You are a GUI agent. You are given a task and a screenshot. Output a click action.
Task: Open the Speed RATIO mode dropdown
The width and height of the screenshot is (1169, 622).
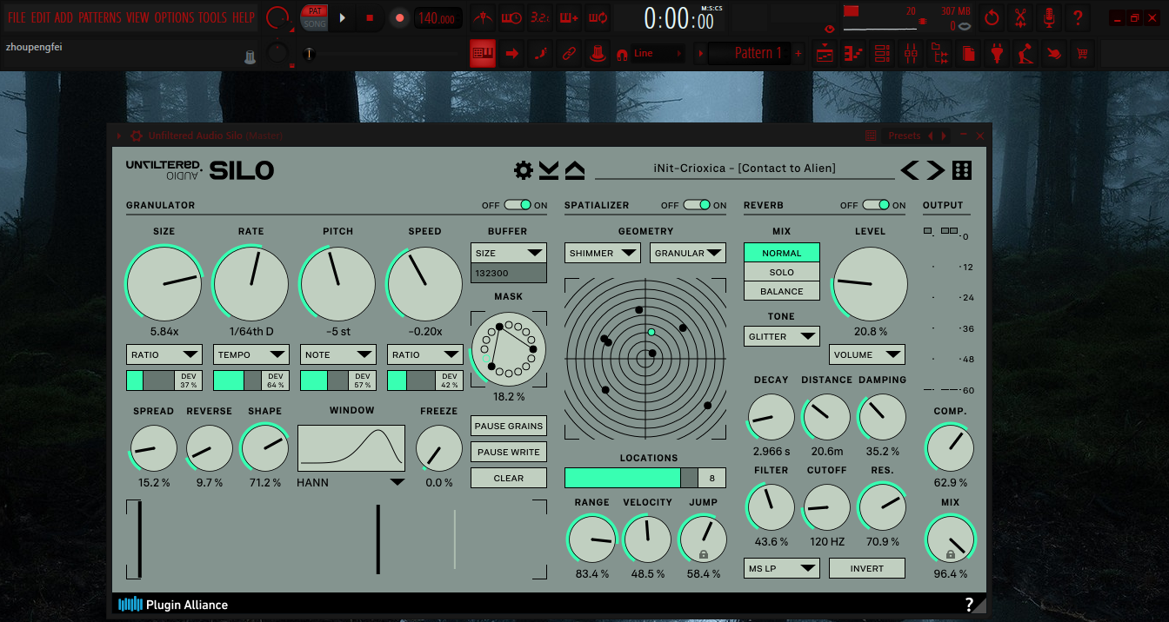(425, 354)
